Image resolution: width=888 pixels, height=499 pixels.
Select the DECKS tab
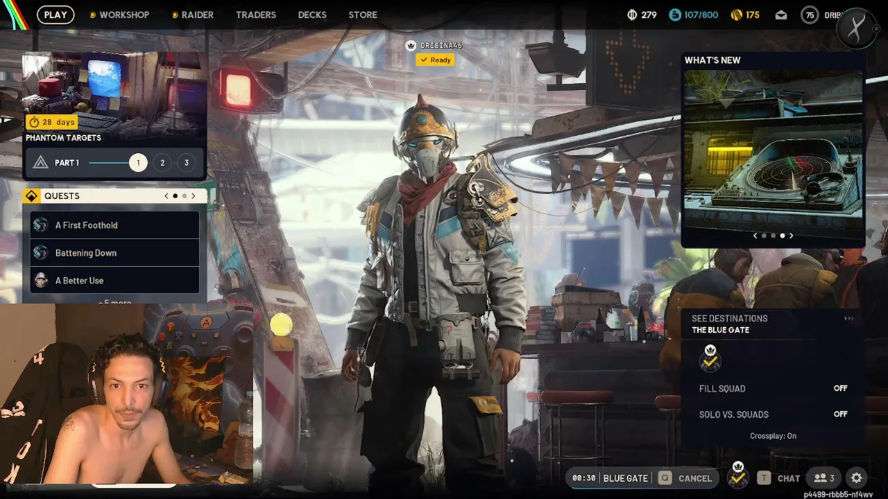click(x=312, y=15)
